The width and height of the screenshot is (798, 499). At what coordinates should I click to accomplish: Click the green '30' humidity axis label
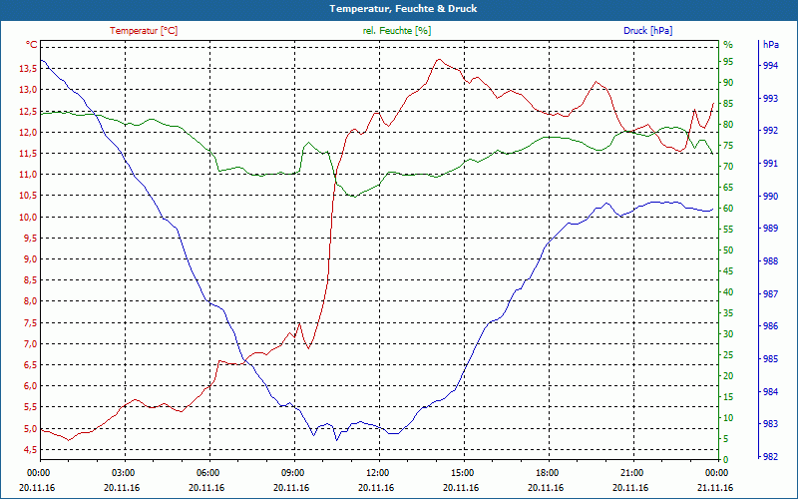point(728,334)
